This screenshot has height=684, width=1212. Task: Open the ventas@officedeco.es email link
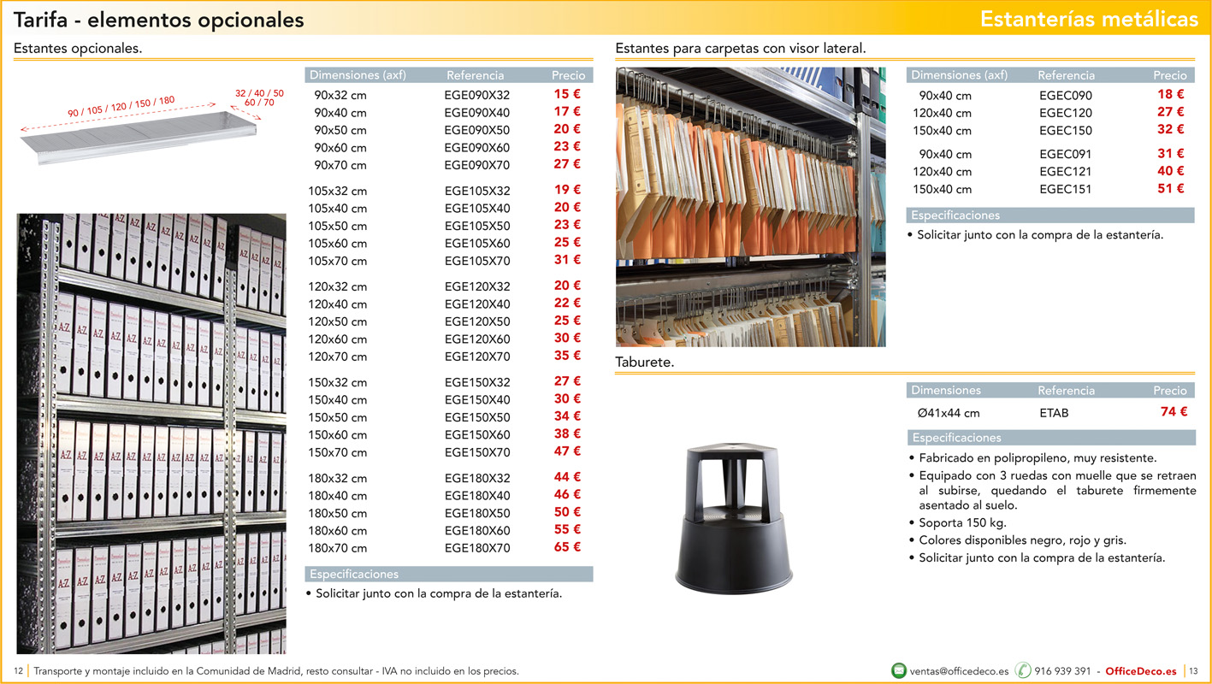point(959,671)
